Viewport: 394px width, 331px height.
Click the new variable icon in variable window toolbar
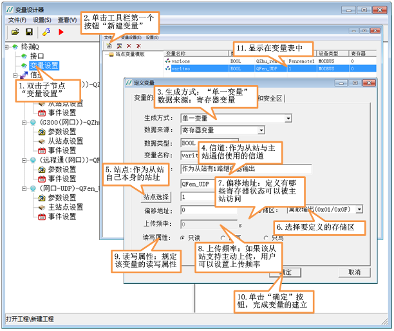(109, 46)
